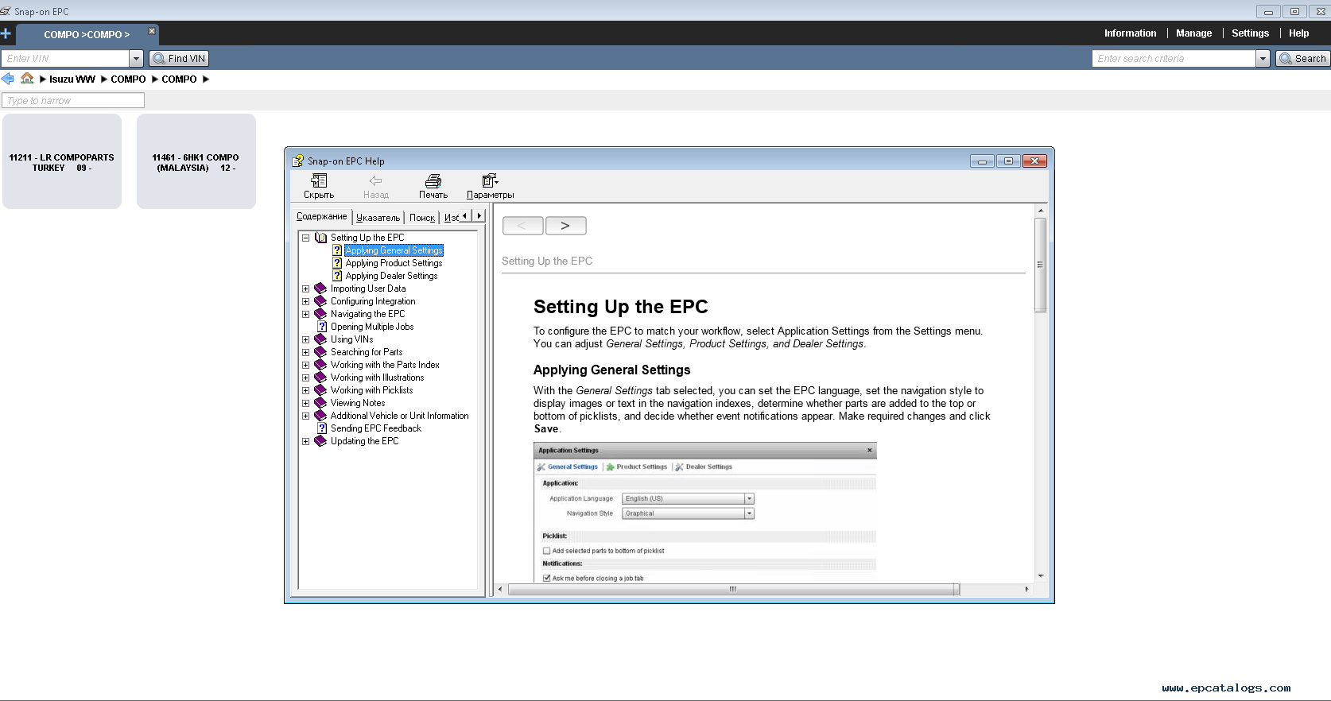Select the Поиск (Search) tab

422,217
